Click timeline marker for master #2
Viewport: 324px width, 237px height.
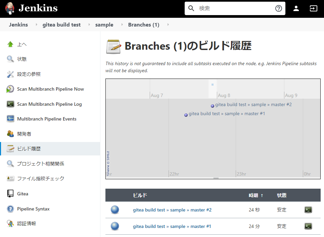213,106
